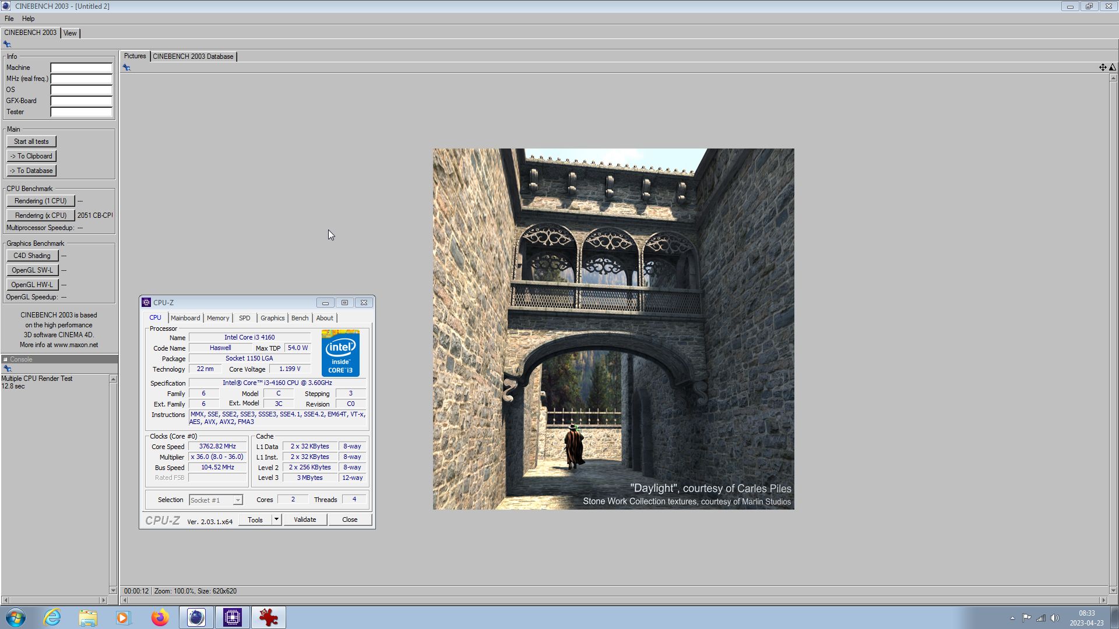Viewport: 1119px width, 629px height.
Task: Select the Pictures tab
Action: click(135, 56)
